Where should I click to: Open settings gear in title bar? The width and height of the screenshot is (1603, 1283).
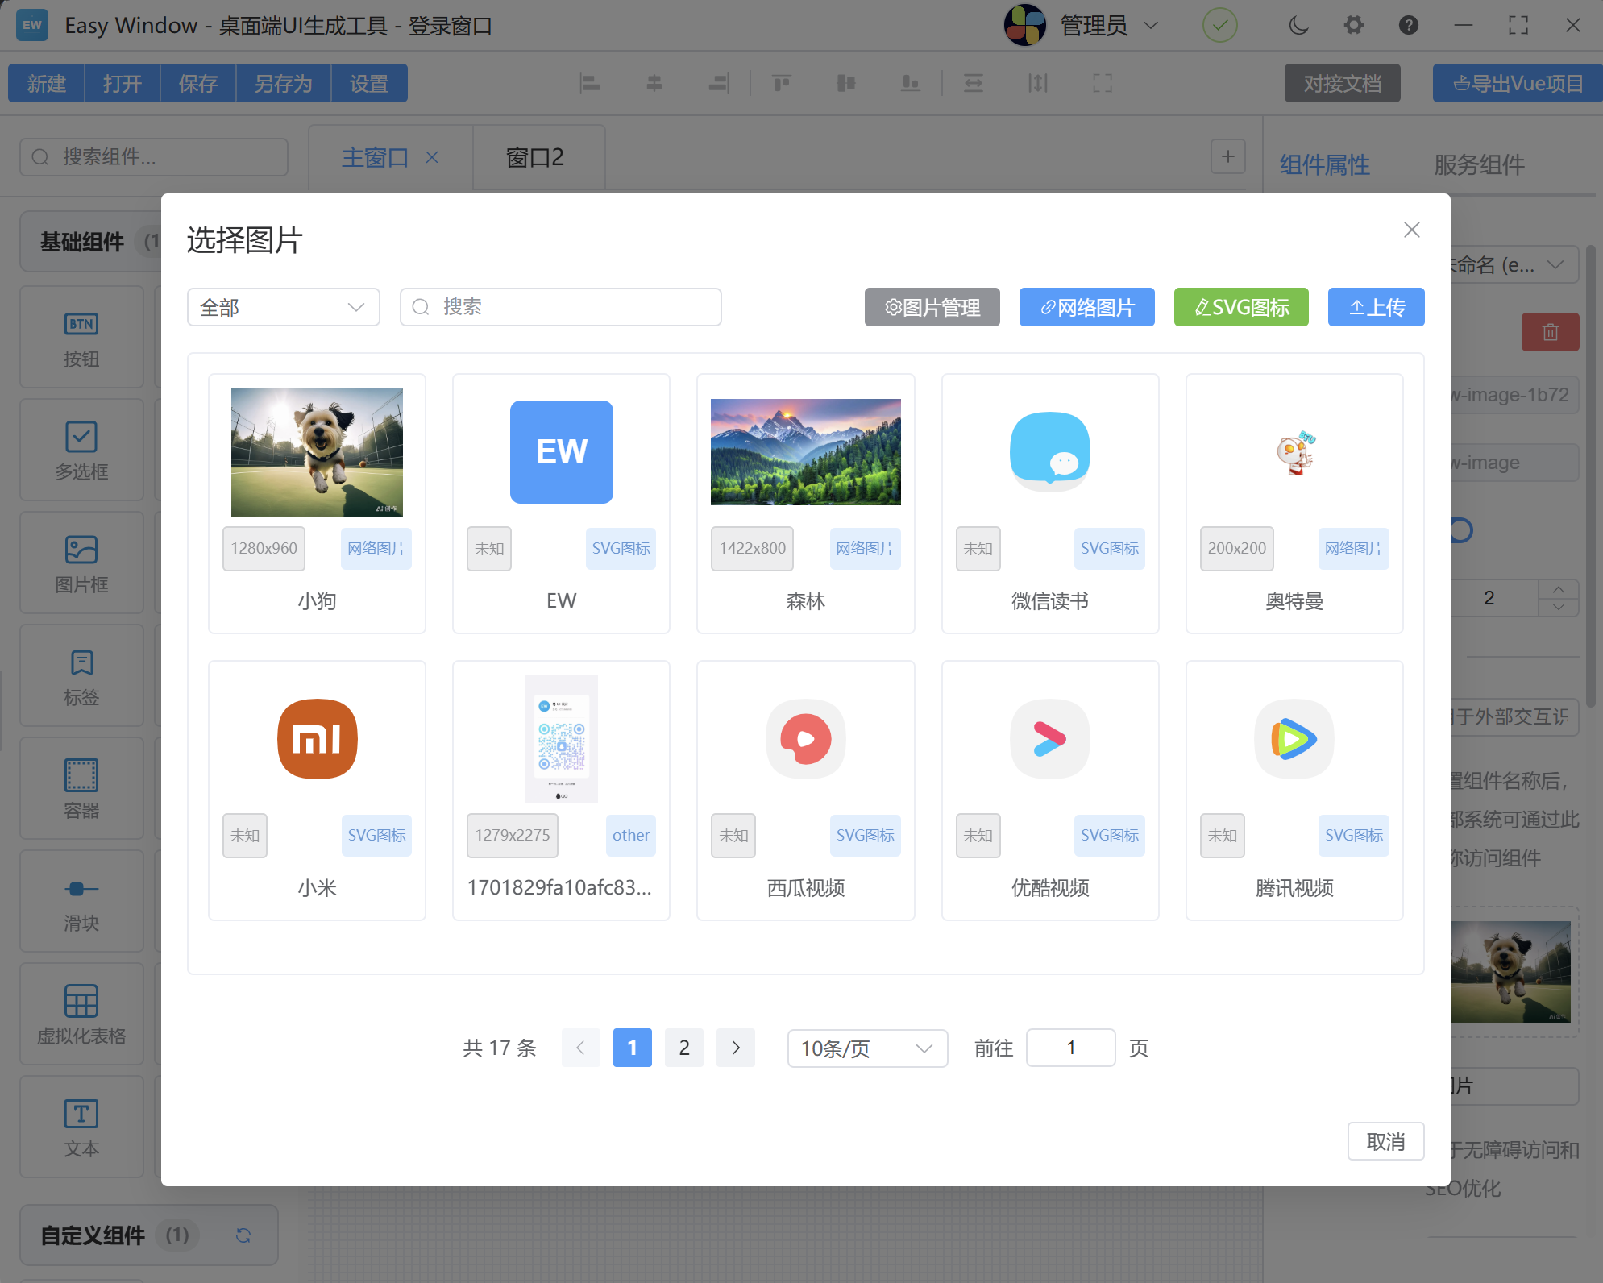point(1354,25)
